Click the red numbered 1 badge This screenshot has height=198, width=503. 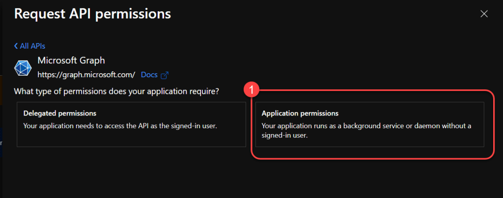pos(251,90)
